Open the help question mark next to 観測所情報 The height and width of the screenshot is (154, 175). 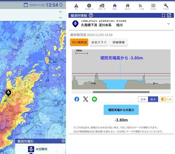point(91,15)
